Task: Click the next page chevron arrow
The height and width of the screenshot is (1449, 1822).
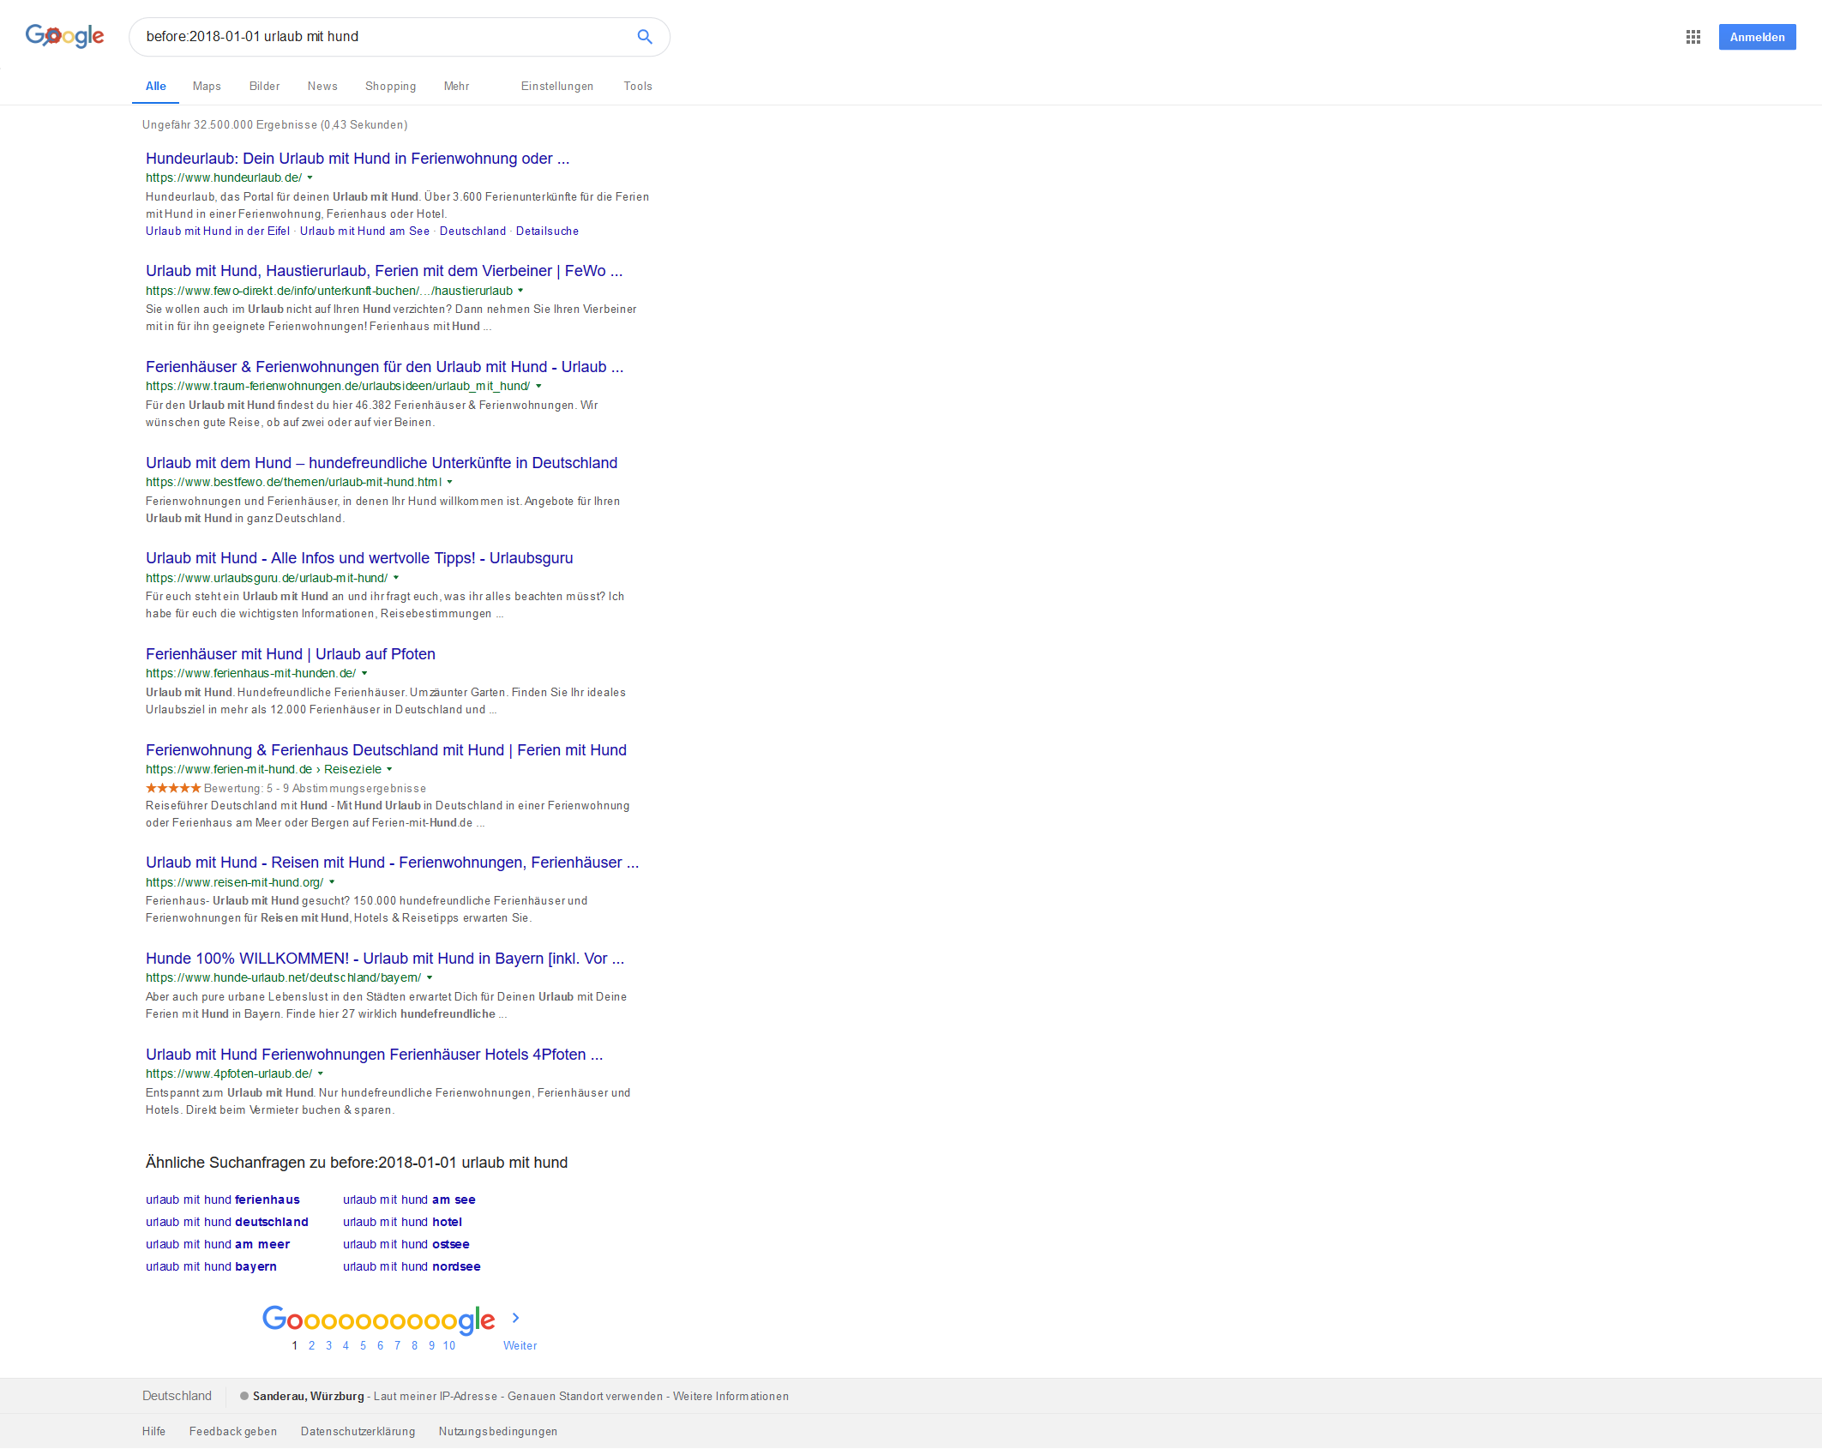Action: (515, 1318)
